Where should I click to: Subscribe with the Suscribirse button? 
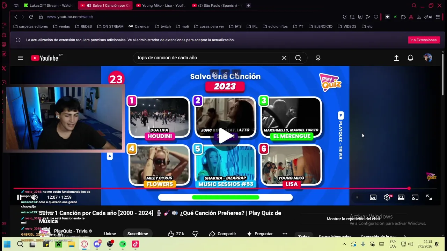tap(138, 234)
